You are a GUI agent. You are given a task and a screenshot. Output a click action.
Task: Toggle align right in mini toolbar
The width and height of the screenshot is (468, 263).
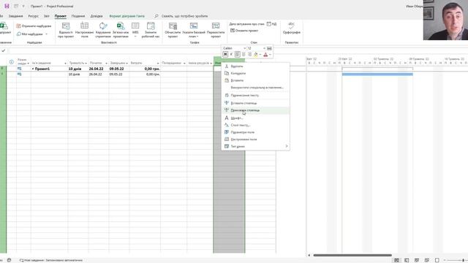pyautogui.click(x=250, y=54)
